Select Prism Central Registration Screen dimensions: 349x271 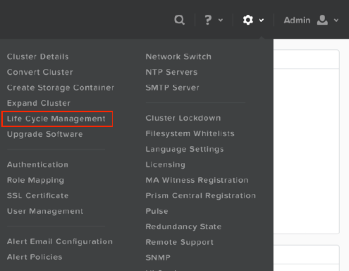(201, 196)
